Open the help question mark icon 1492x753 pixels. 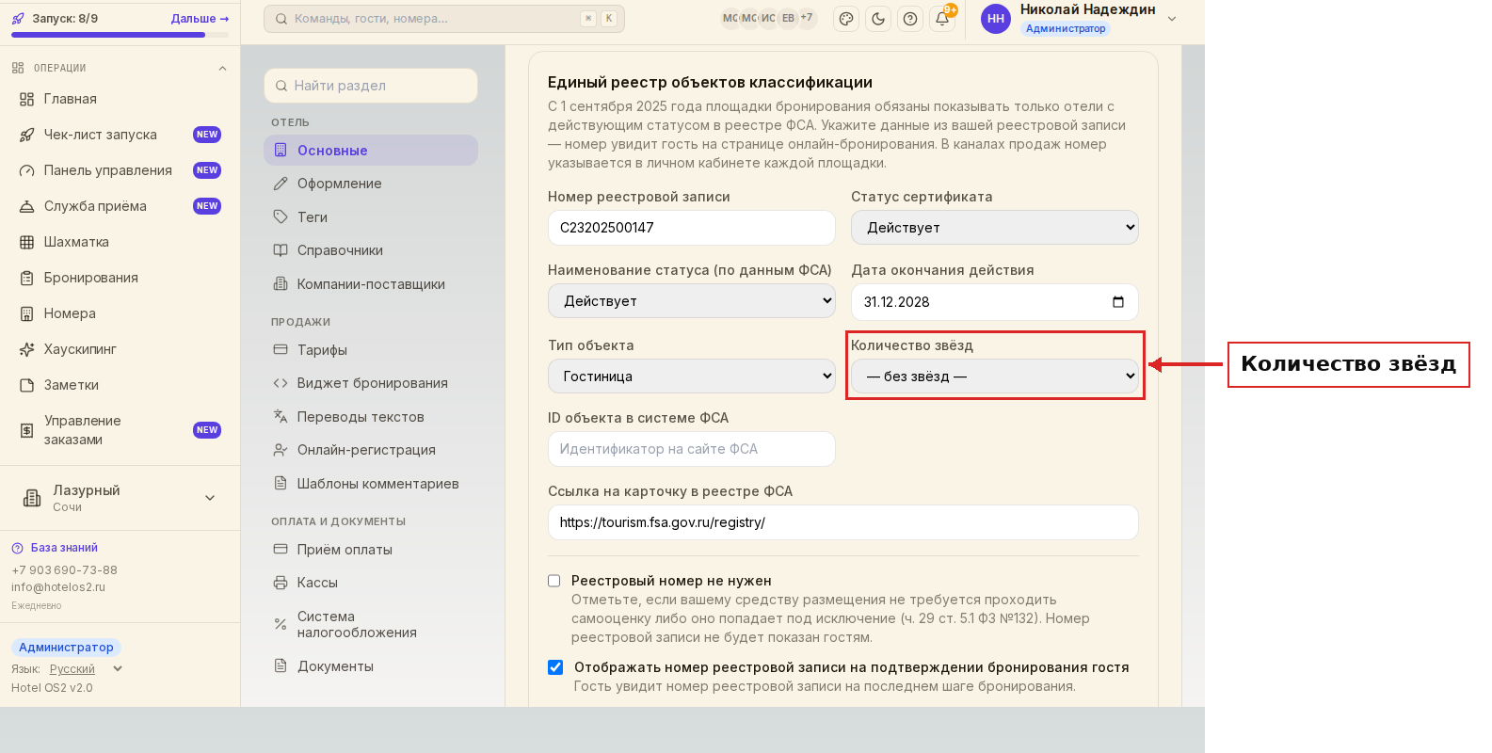point(910,19)
